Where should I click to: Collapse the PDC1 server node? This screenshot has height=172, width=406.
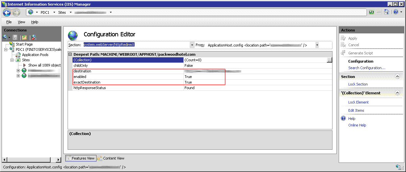click(x=6, y=49)
